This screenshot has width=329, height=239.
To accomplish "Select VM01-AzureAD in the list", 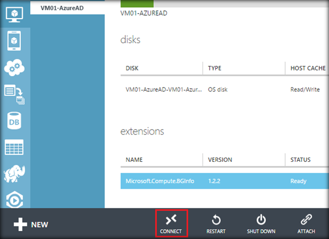I will (67, 8).
